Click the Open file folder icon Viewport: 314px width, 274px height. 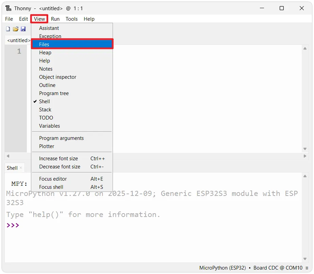tap(16, 29)
